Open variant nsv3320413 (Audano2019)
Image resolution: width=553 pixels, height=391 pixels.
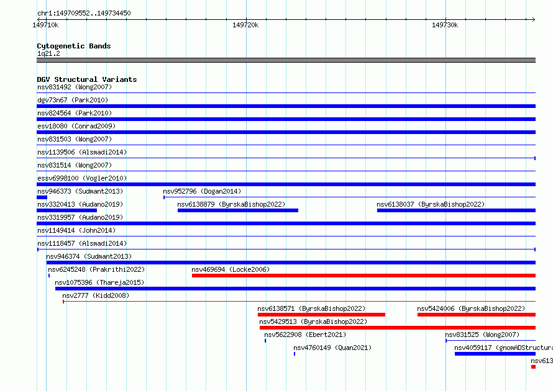pyautogui.click(x=80, y=204)
